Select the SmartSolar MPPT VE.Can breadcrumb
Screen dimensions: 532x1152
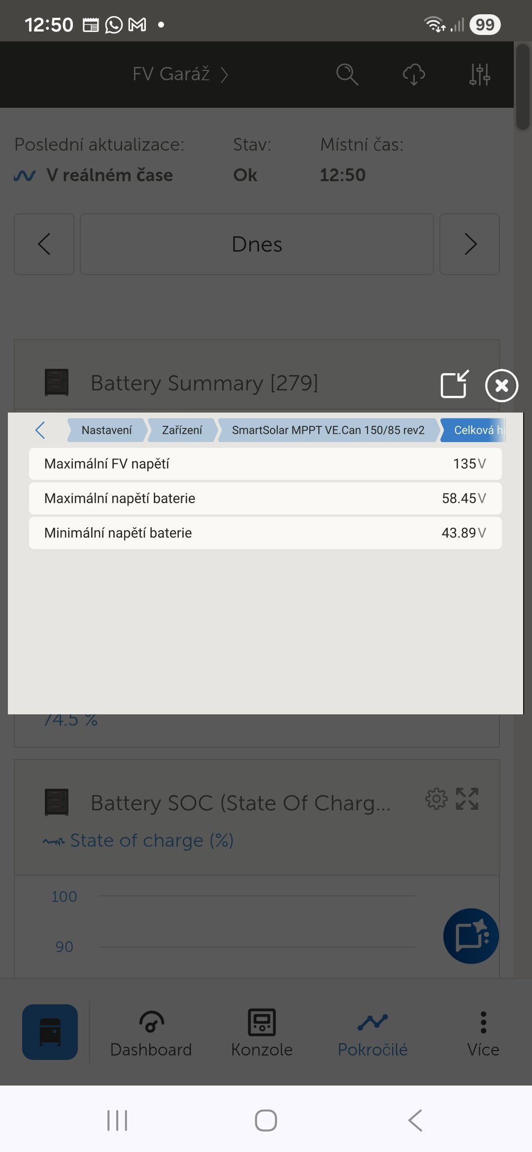pos(328,430)
